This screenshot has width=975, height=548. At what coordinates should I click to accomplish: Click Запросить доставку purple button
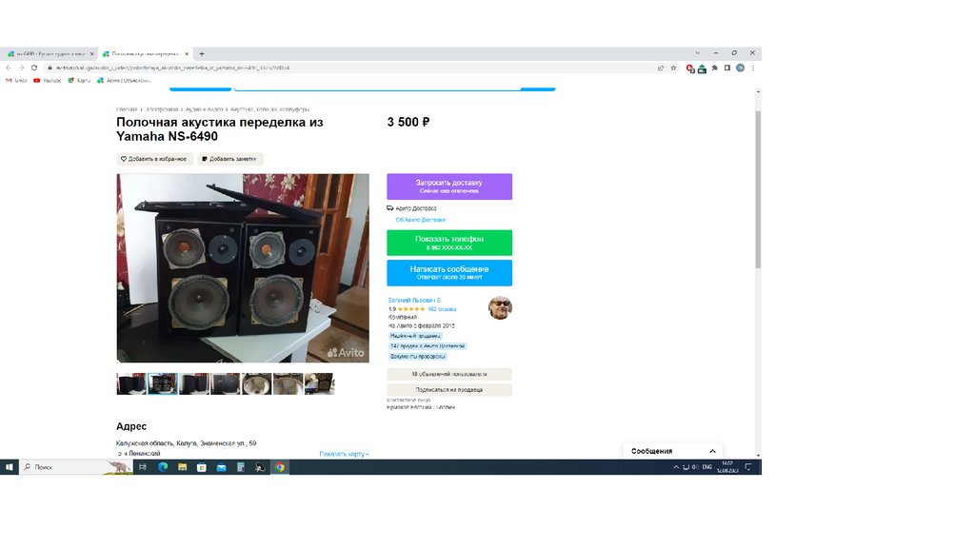click(449, 186)
